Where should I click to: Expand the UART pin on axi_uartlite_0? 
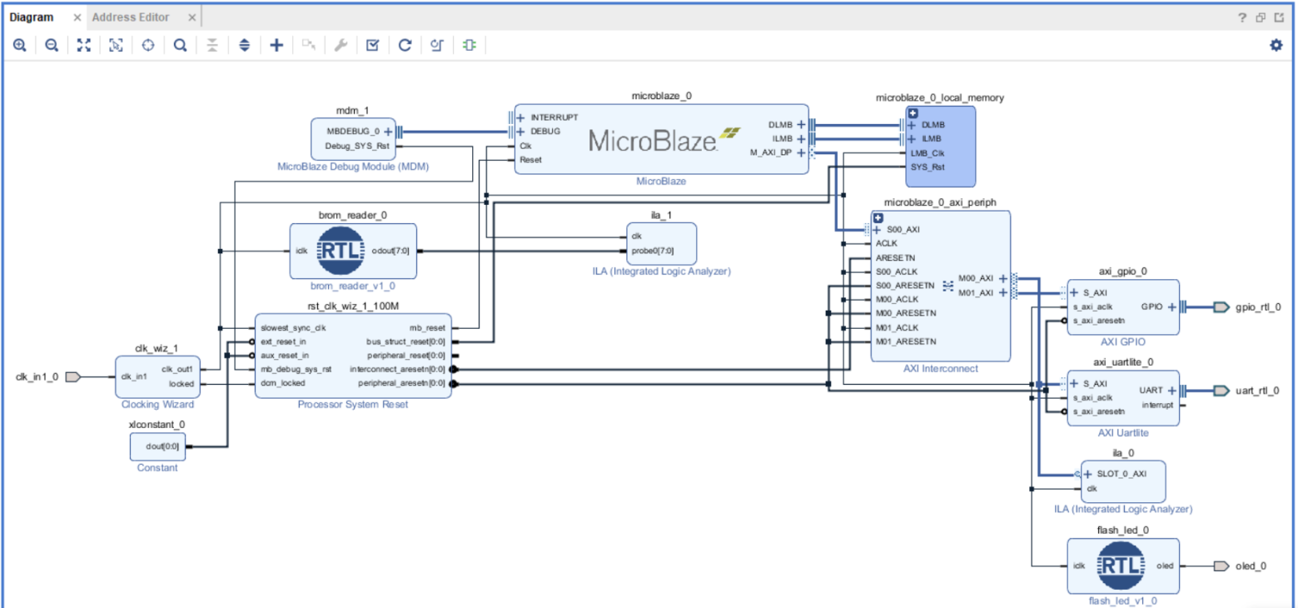(1172, 390)
